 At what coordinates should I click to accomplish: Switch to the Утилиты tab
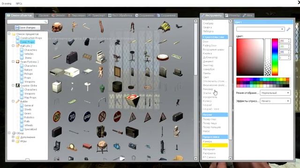coord(232,15)
